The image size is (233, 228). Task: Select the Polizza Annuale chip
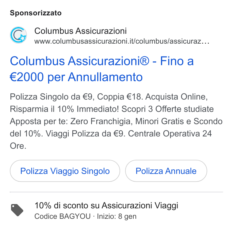pyautogui.click(x=166, y=171)
